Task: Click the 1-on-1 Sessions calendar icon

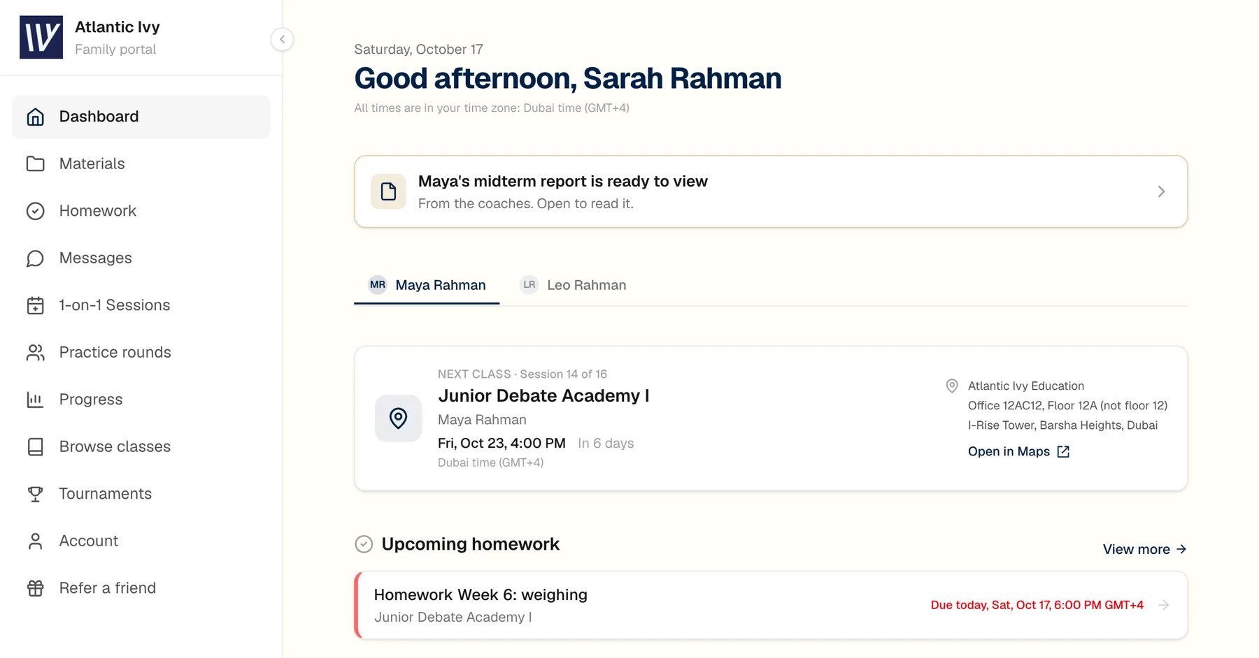Action: pos(35,305)
